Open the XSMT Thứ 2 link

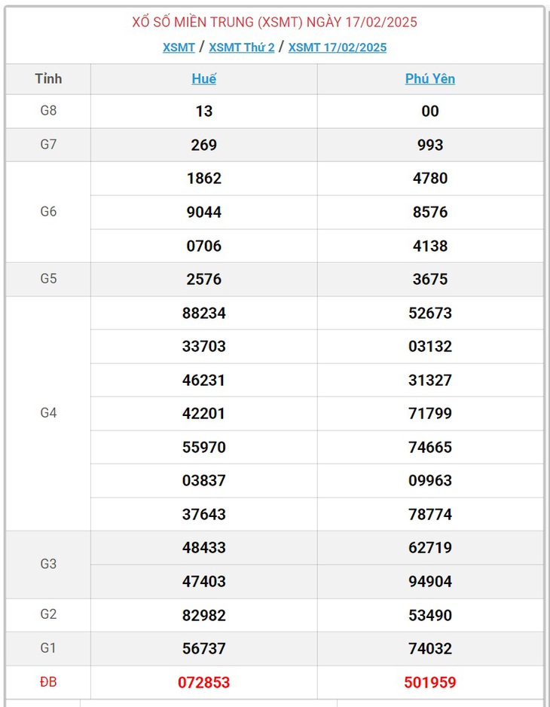pyautogui.click(x=242, y=47)
